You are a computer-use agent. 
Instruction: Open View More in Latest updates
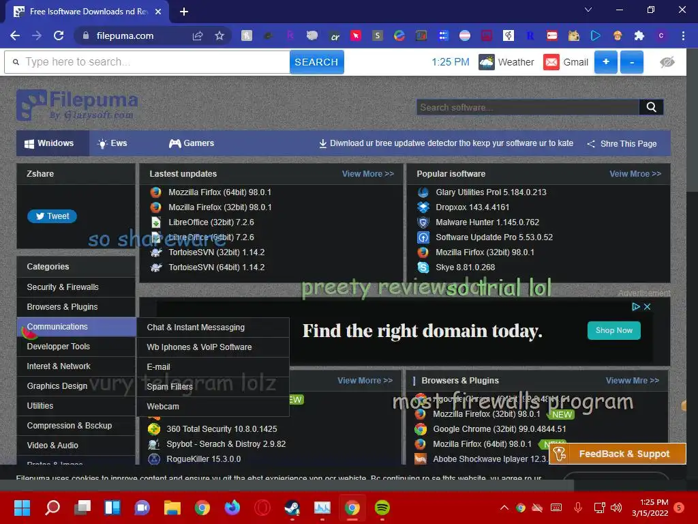367,174
